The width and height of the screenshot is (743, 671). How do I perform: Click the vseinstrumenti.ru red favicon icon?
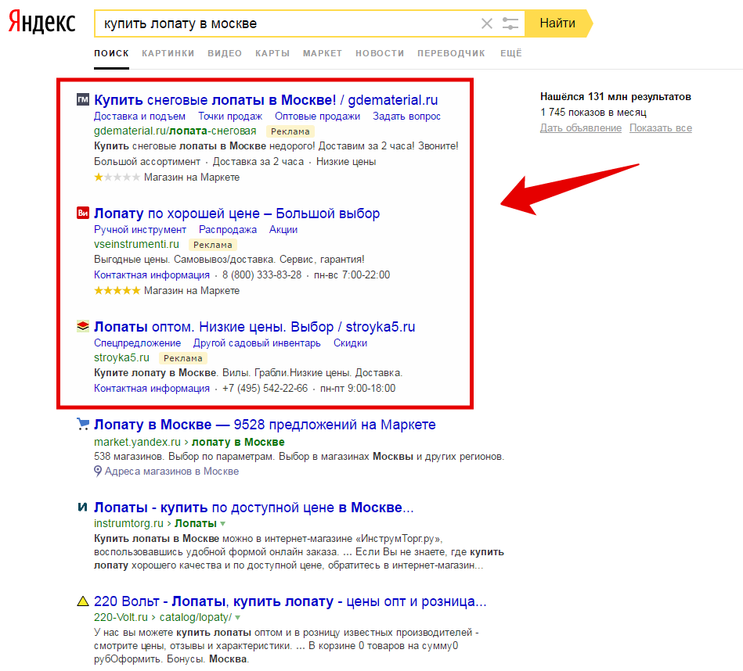point(83,213)
